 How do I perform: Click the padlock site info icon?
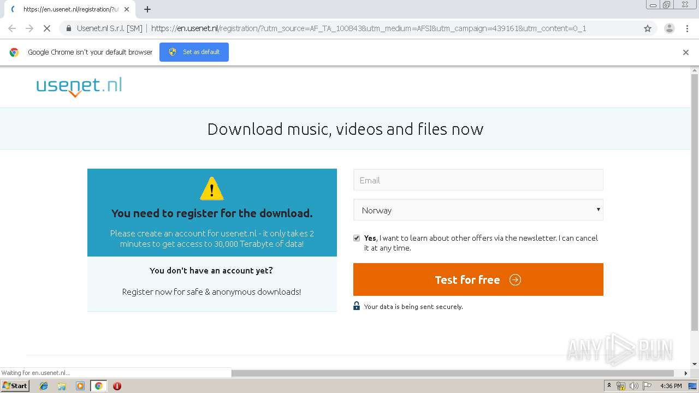tap(69, 28)
